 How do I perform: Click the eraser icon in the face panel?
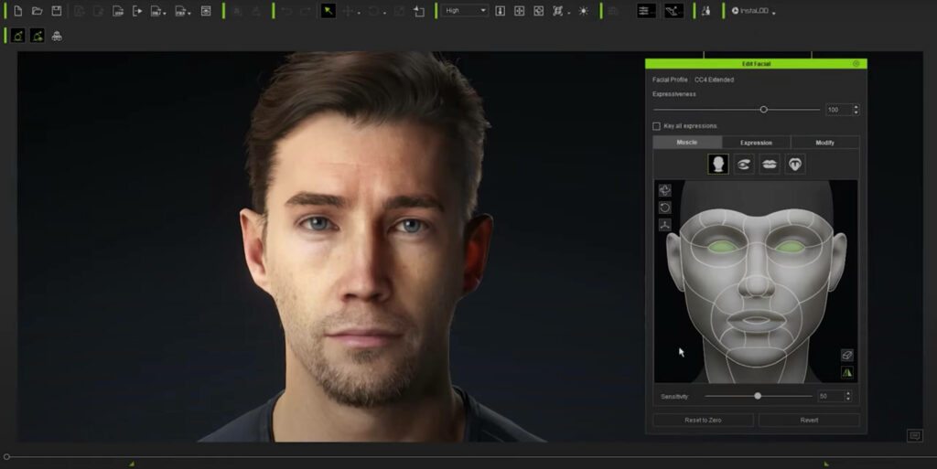click(846, 355)
